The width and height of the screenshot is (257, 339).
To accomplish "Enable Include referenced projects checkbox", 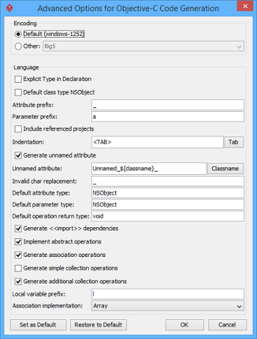I will click(18, 129).
